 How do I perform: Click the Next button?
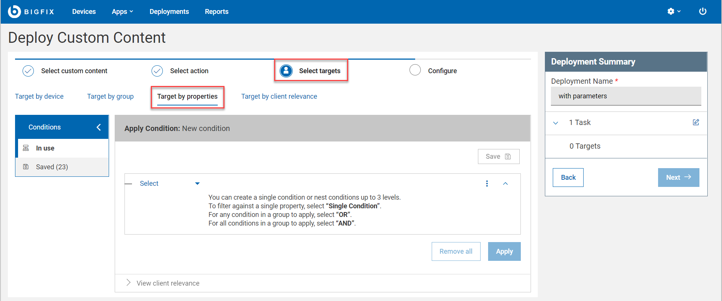[x=678, y=178]
